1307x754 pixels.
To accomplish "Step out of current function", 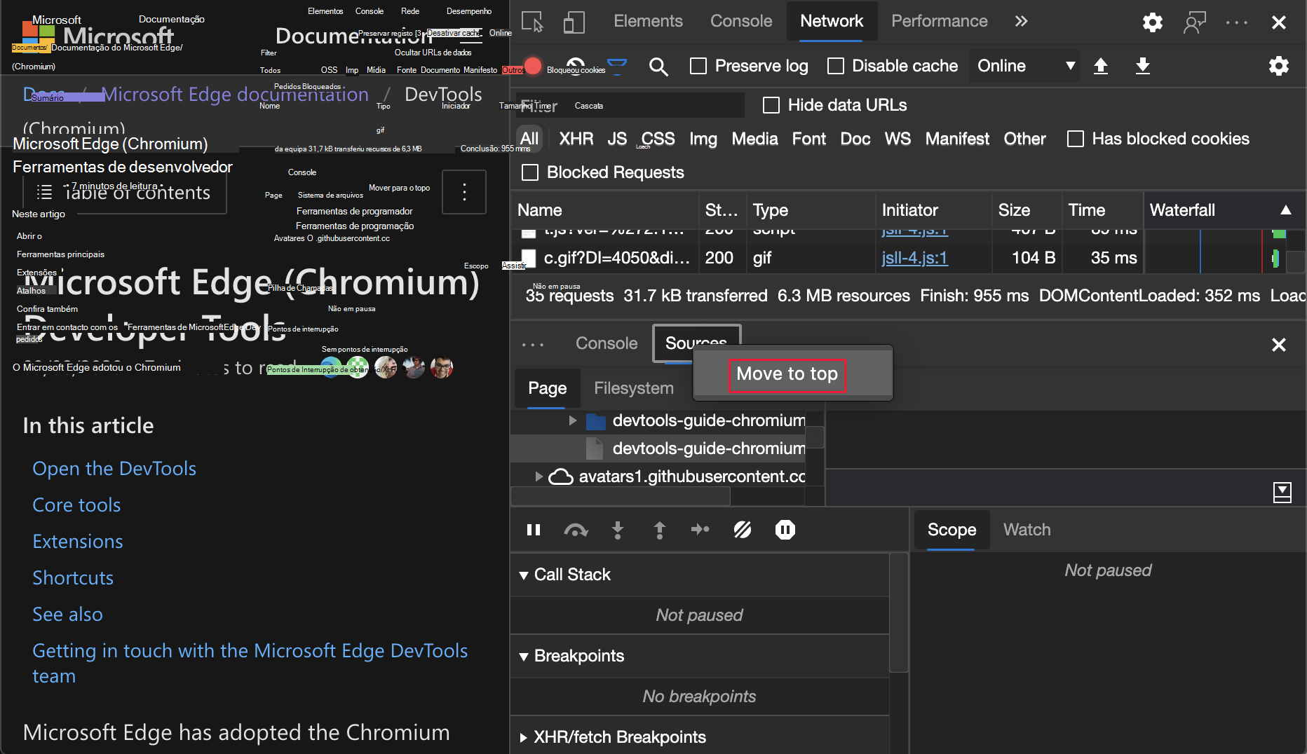I will coord(660,530).
